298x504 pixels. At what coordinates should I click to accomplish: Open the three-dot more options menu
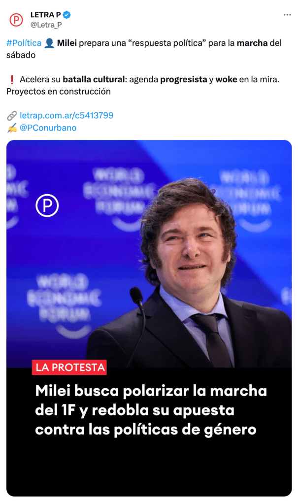tap(287, 15)
